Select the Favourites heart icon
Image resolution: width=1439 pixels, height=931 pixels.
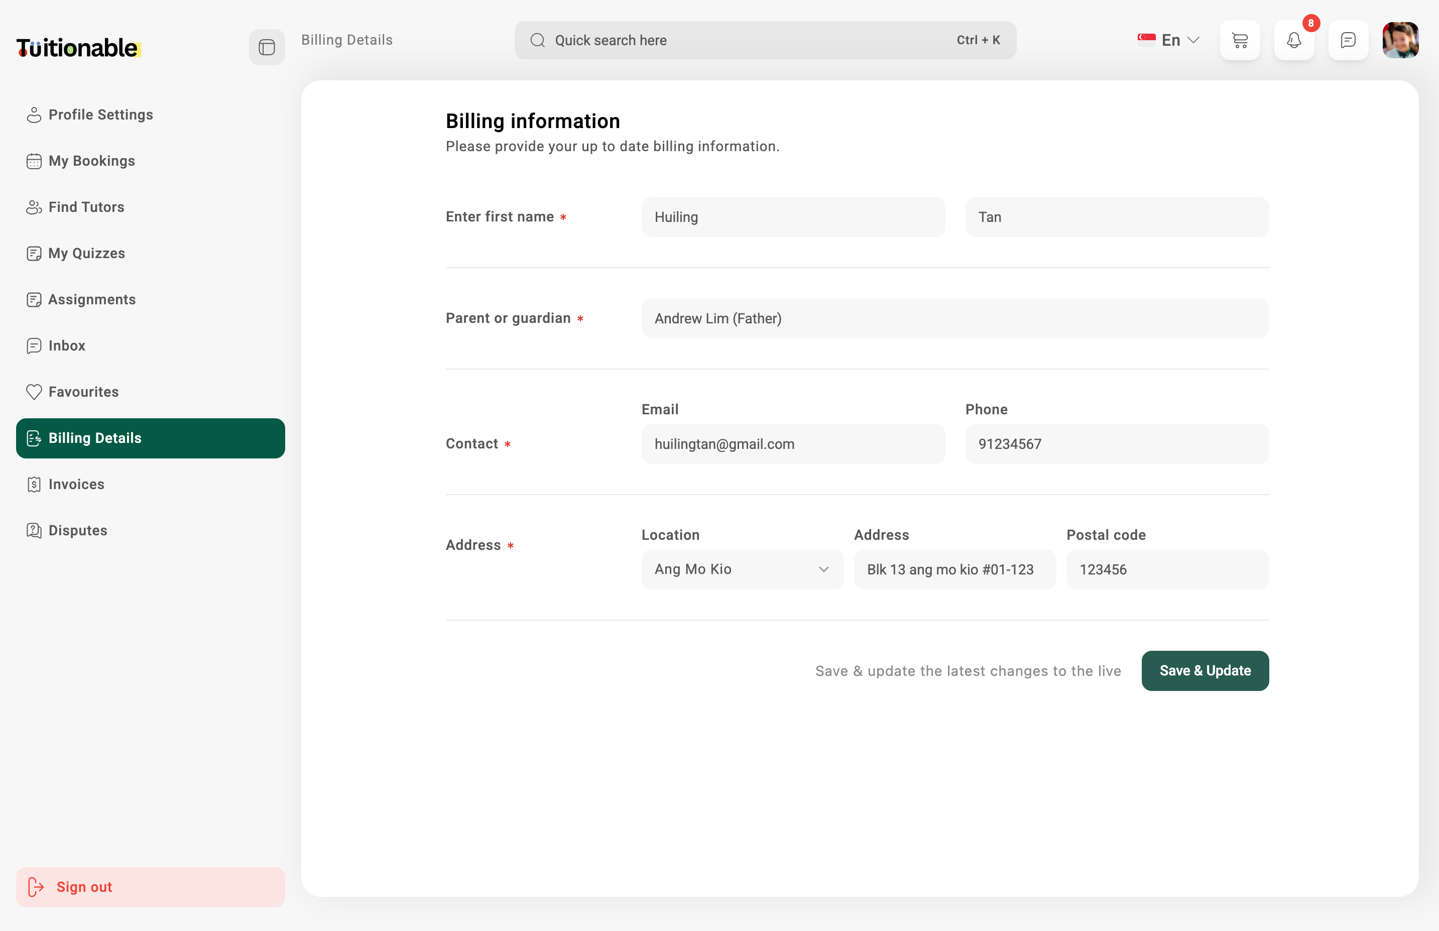coord(34,392)
